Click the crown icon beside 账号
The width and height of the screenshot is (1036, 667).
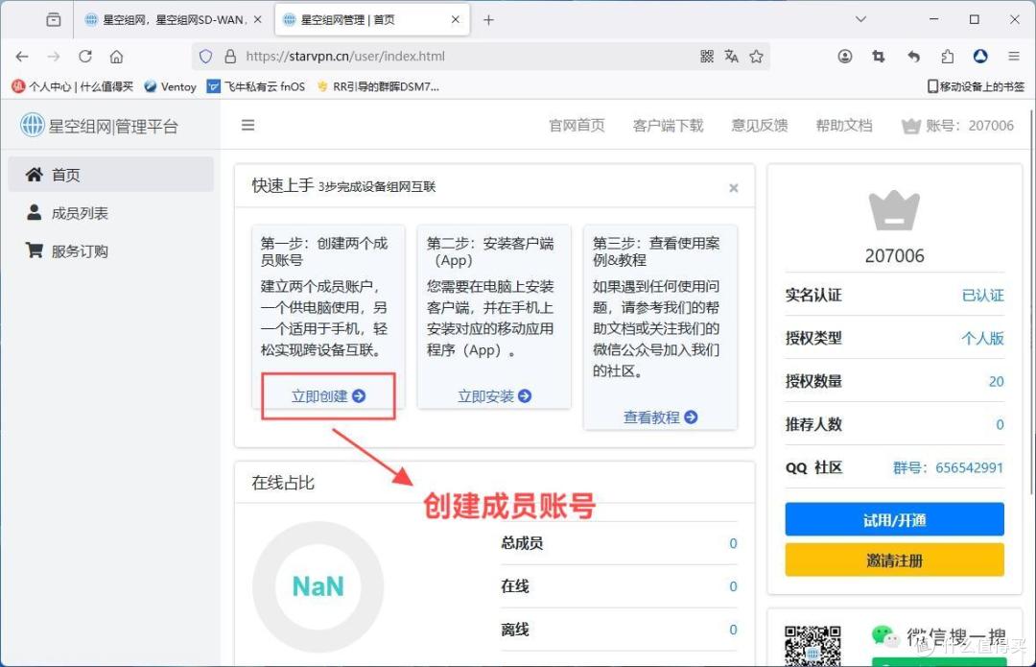pos(911,126)
